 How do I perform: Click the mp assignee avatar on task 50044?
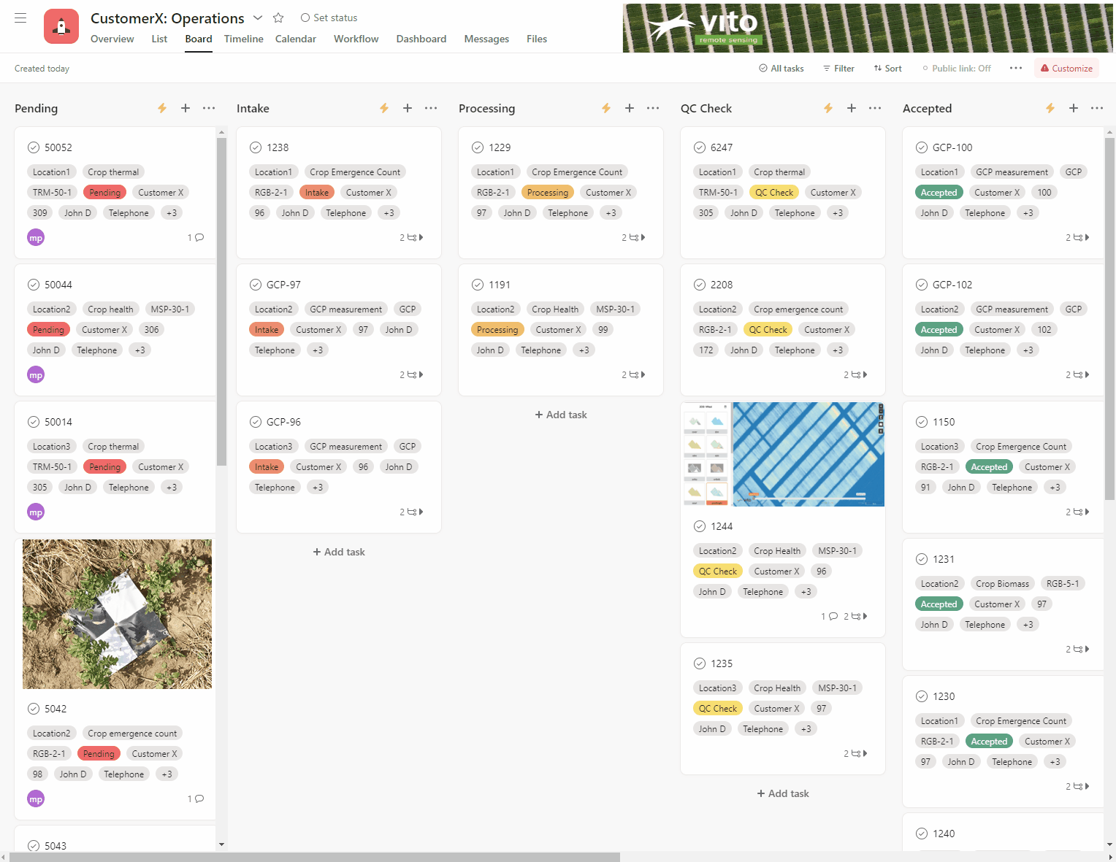pos(36,375)
